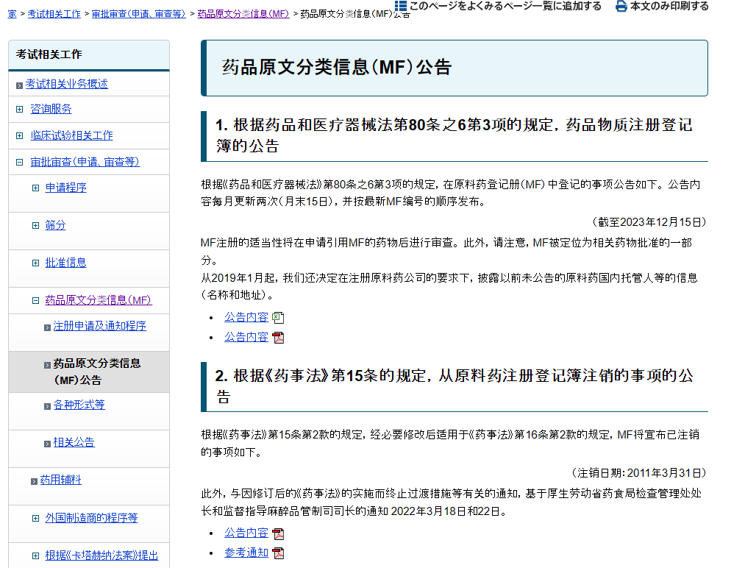The width and height of the screenshot is (745, 568).
Task: Collapse the 审批审查(申请、审查等) tree node
Action: pos(19,163)
